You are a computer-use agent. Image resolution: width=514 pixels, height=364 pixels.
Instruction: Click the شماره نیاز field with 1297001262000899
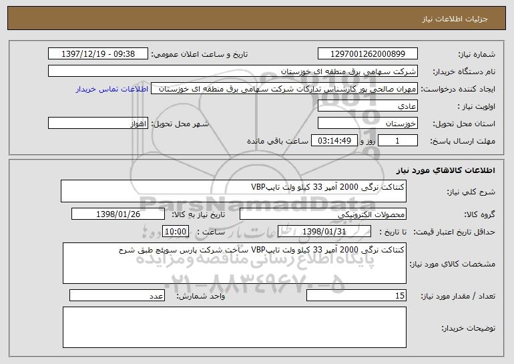[368, 54]
